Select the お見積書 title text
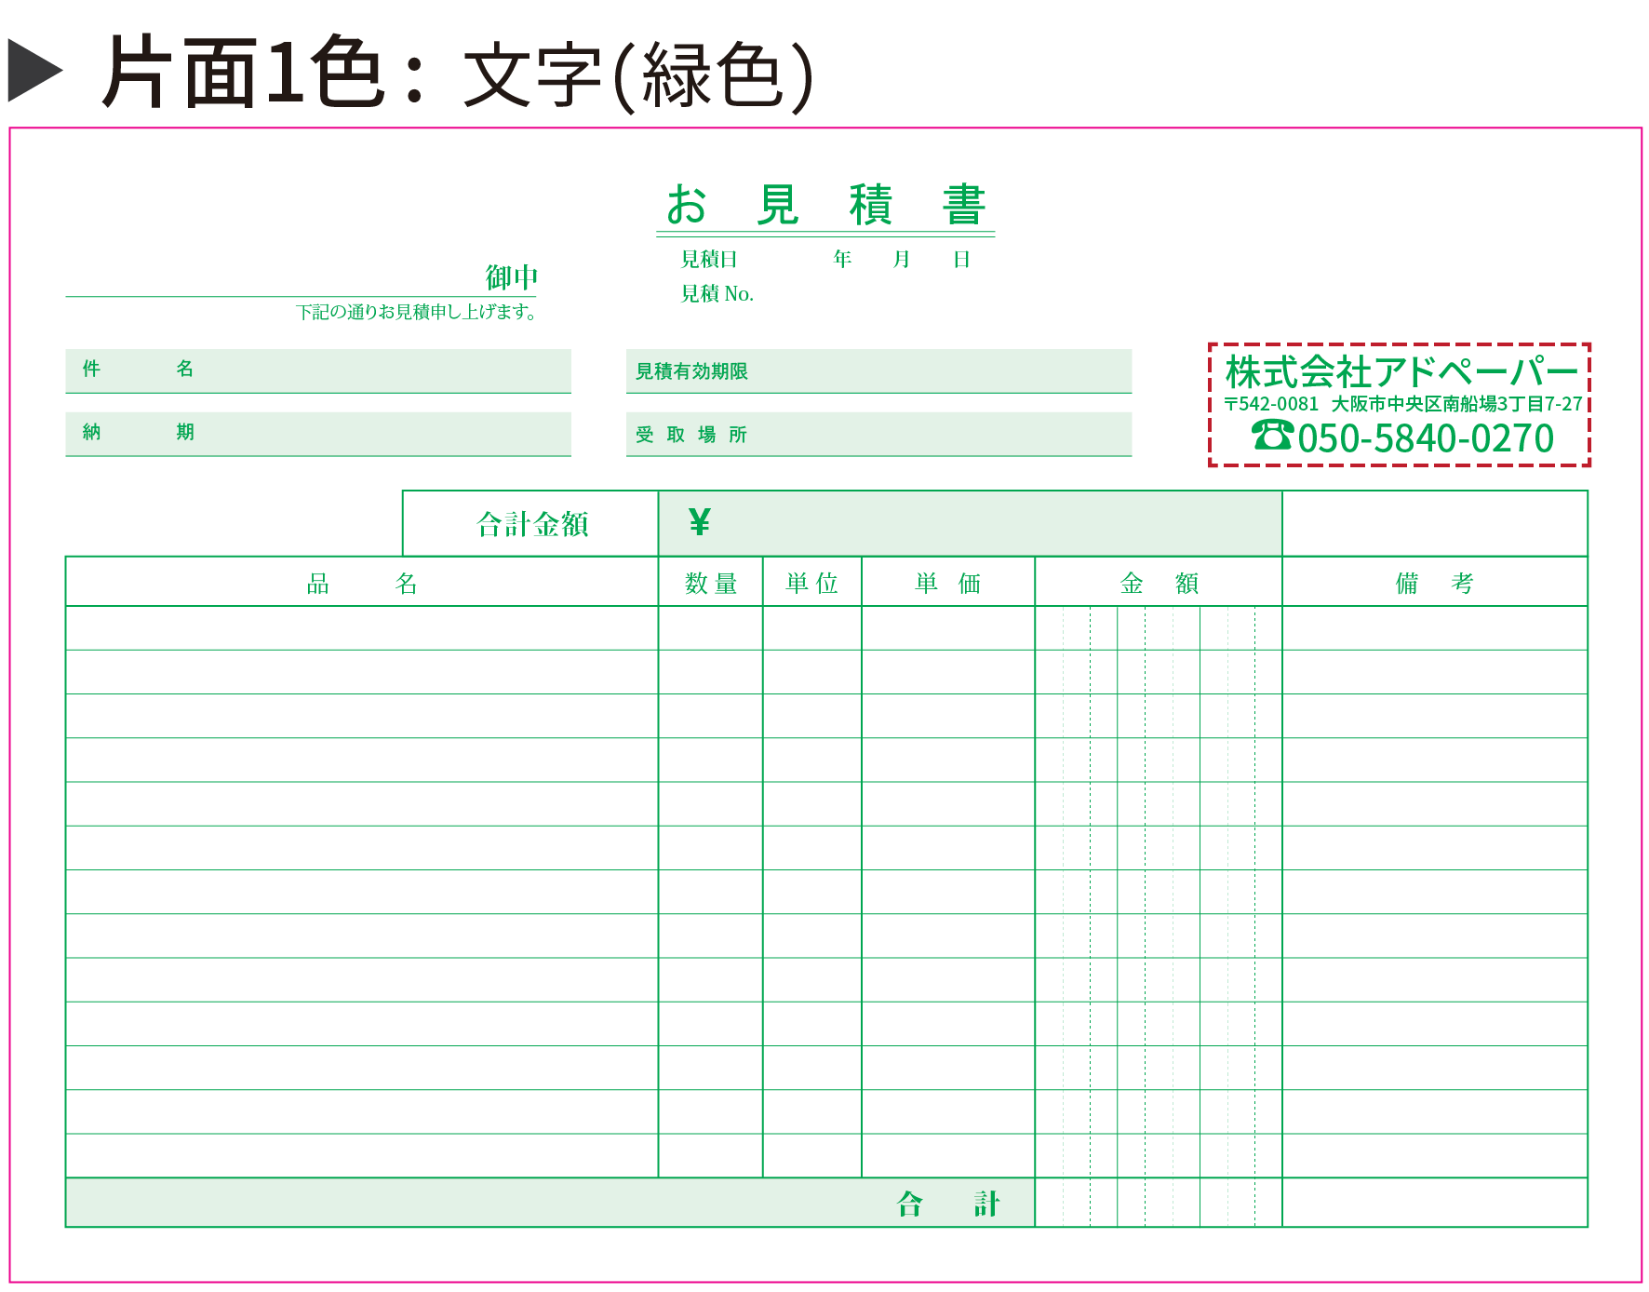The image size is (1649, 1292). click(824, 205)
